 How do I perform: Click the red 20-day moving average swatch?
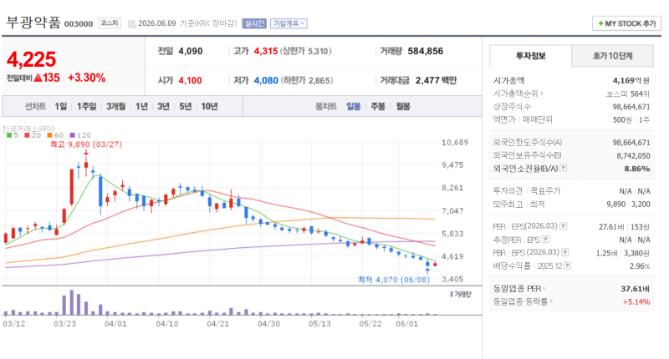point(27,135)
